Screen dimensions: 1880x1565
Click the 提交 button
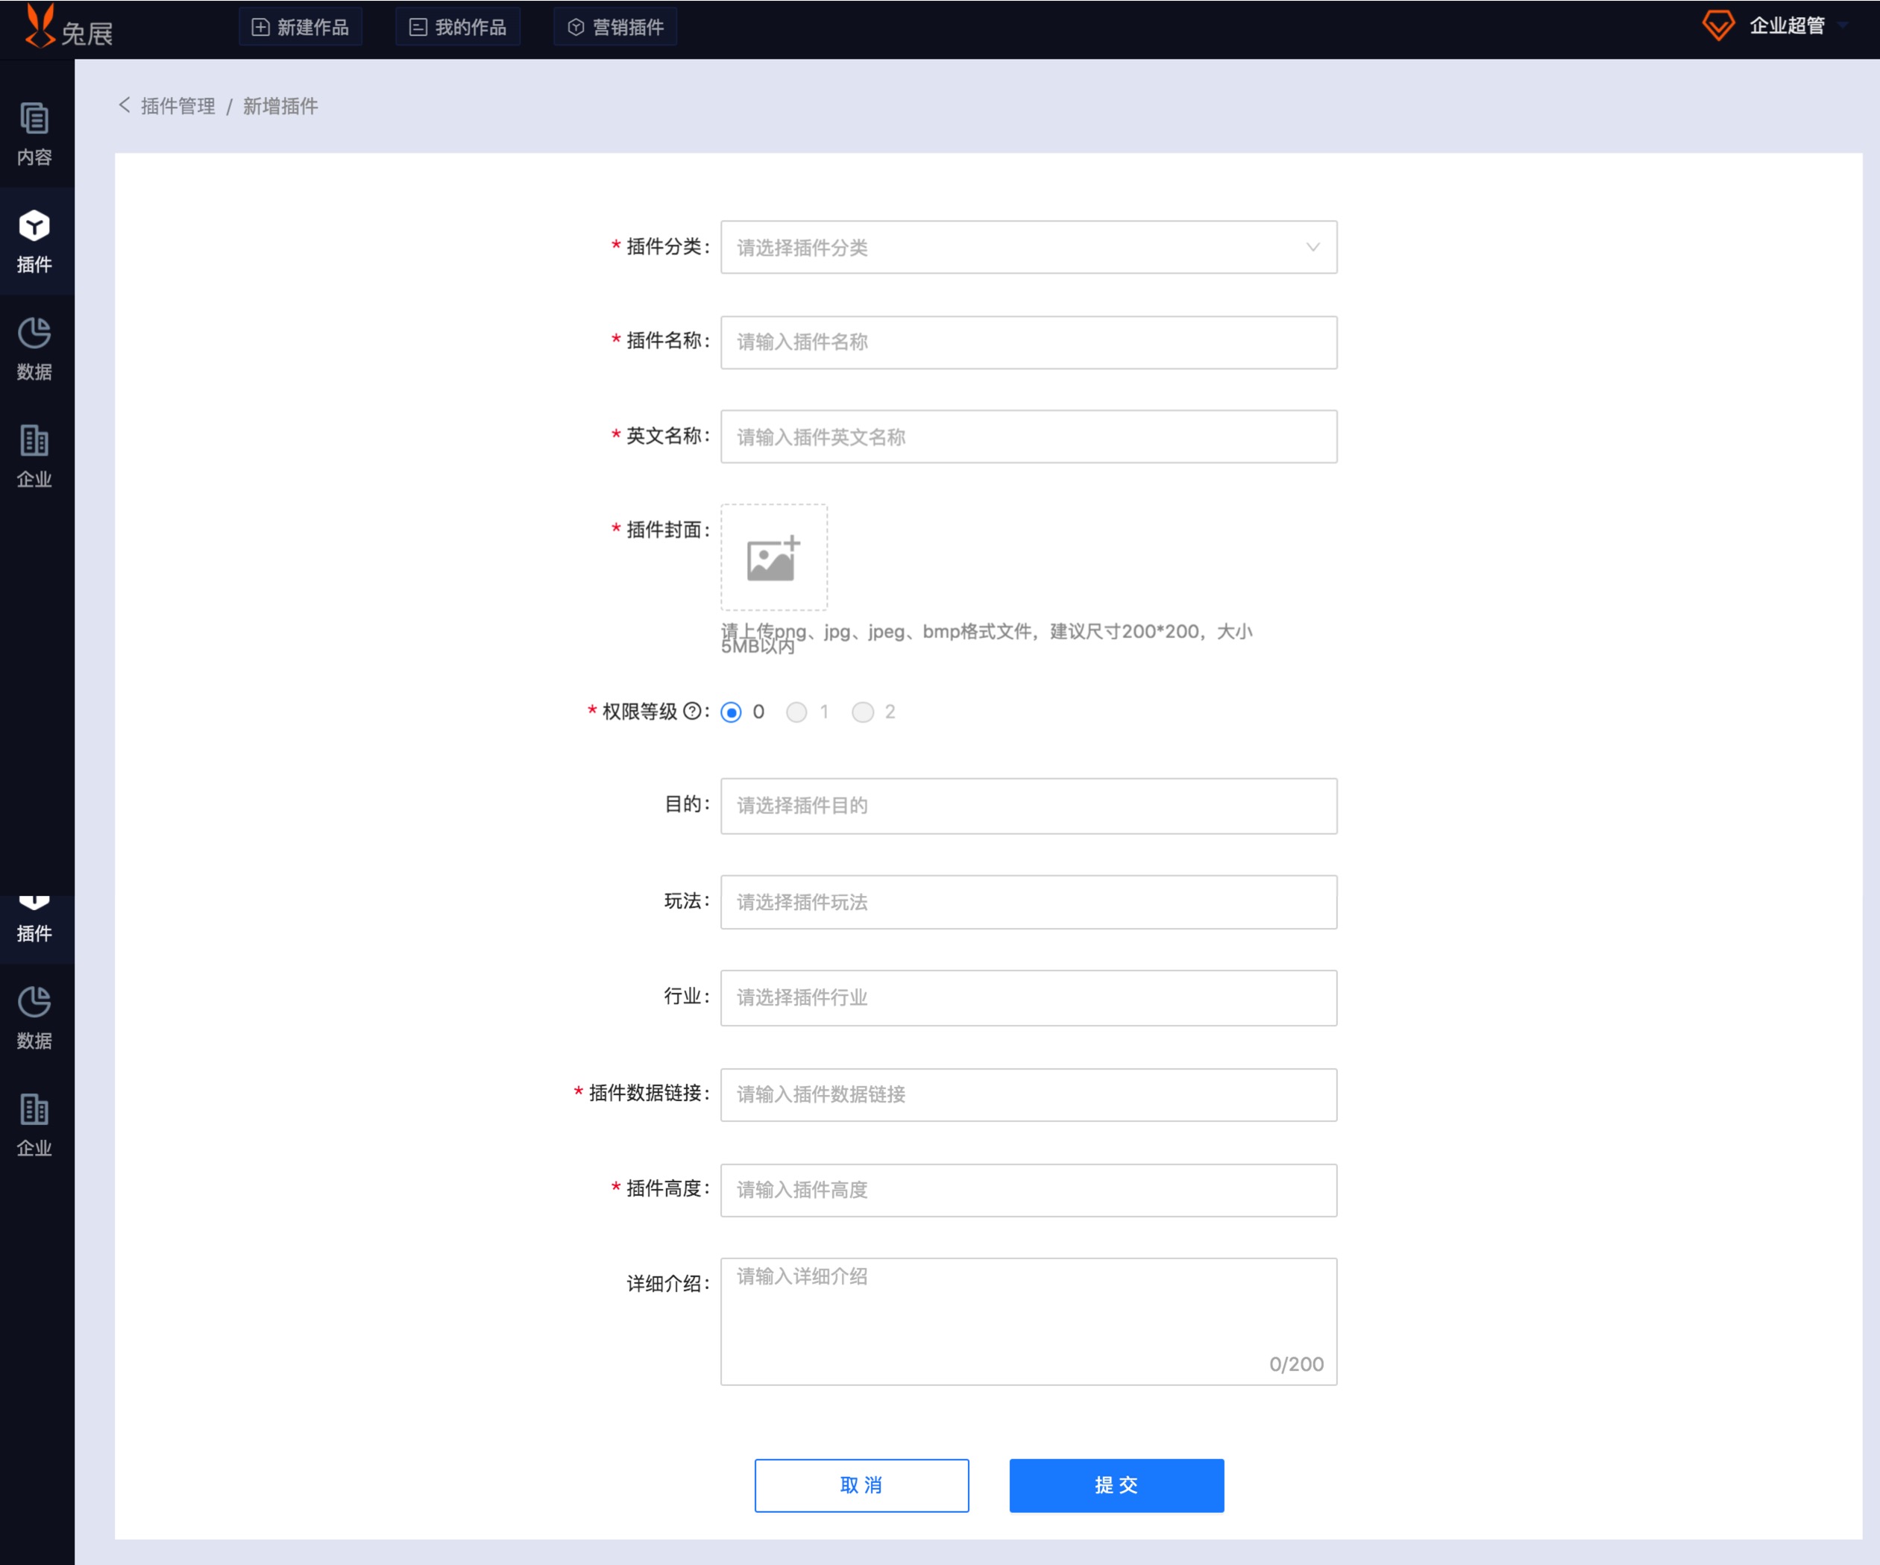pos(1116,1486)
